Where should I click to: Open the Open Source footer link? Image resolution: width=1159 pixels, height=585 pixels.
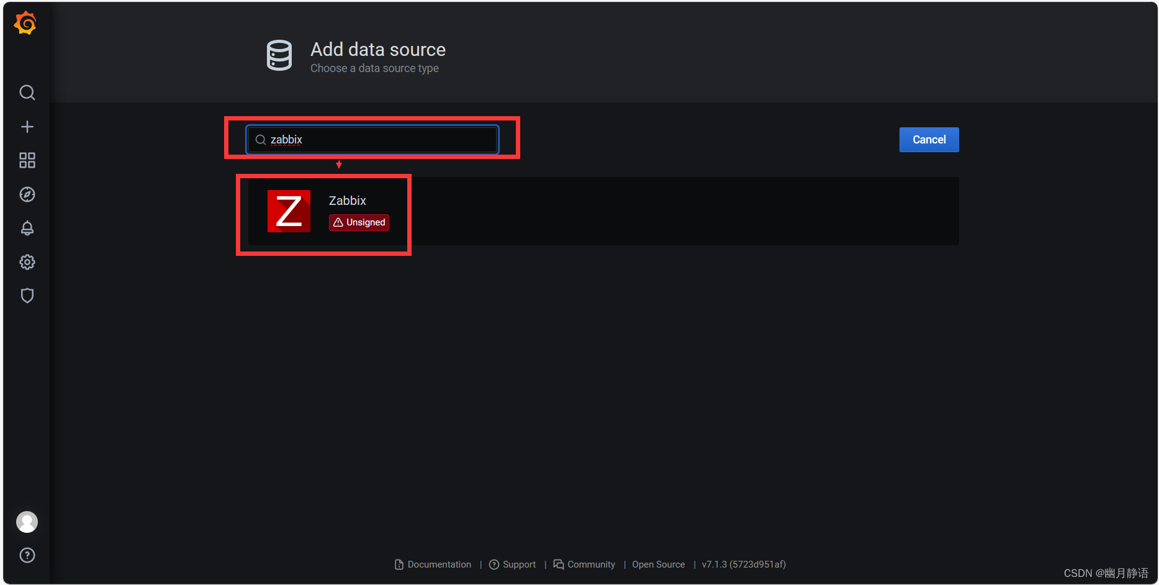(659, 565)
